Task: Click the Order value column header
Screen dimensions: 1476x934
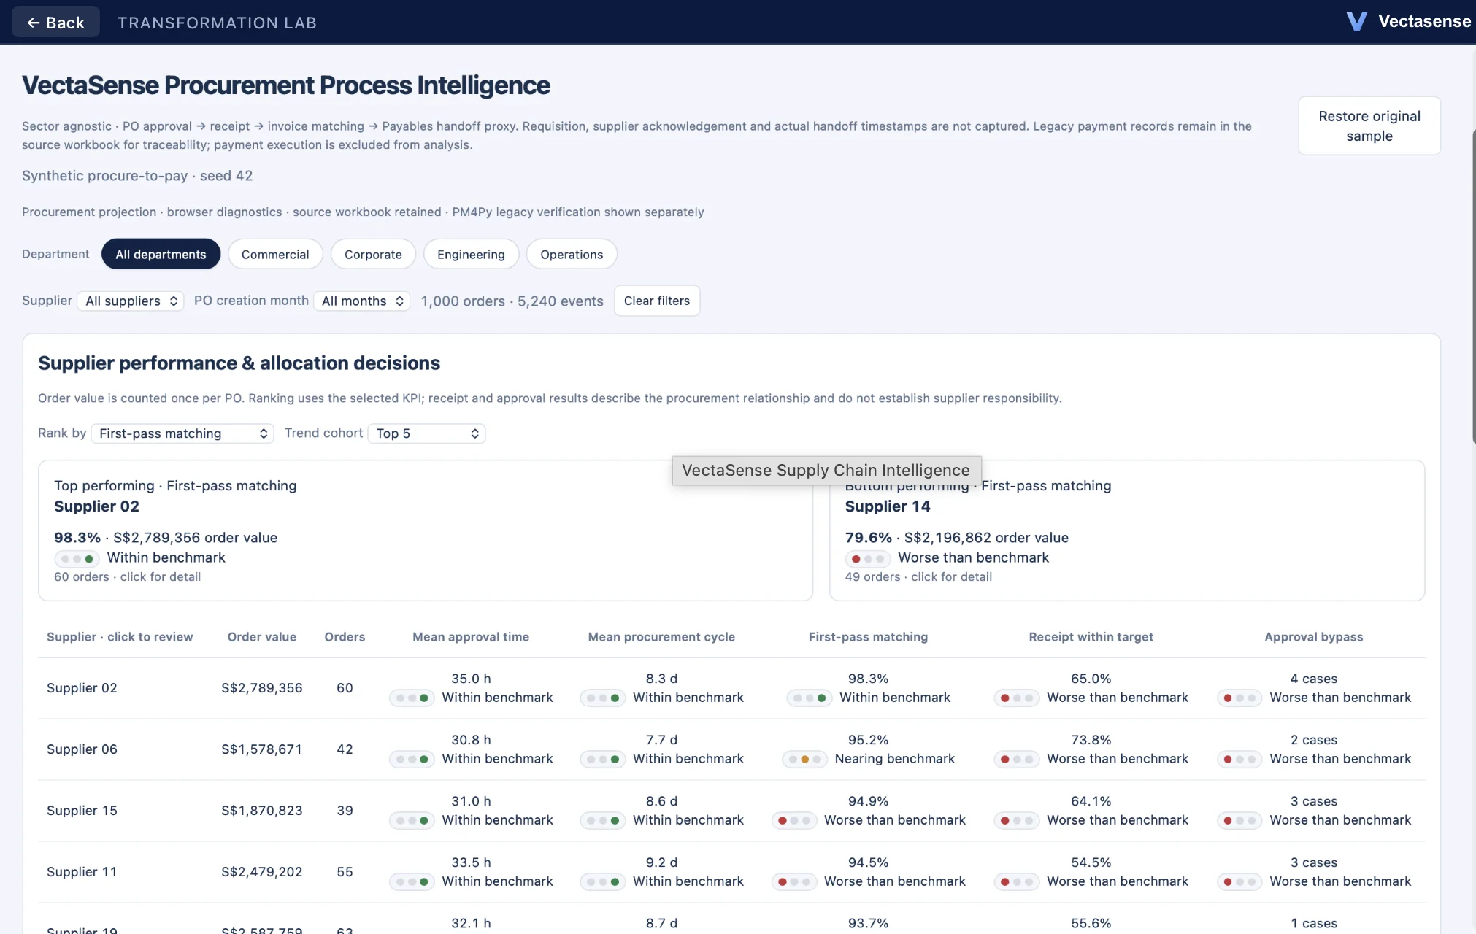Action: coord(262,637)
